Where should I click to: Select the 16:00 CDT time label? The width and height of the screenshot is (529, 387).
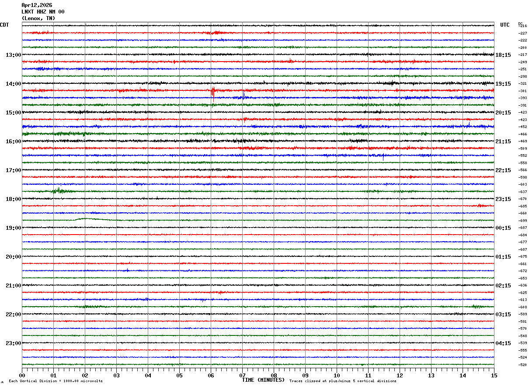tap(13, 142)
